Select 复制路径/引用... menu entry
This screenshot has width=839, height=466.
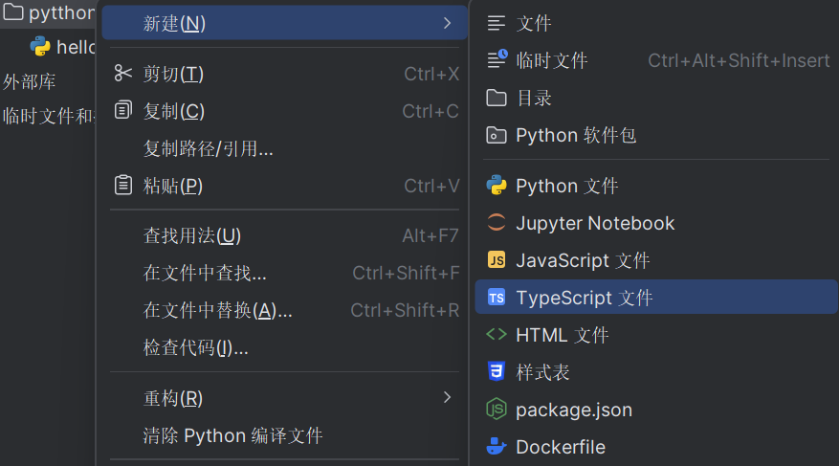click(x=209, y=148)
